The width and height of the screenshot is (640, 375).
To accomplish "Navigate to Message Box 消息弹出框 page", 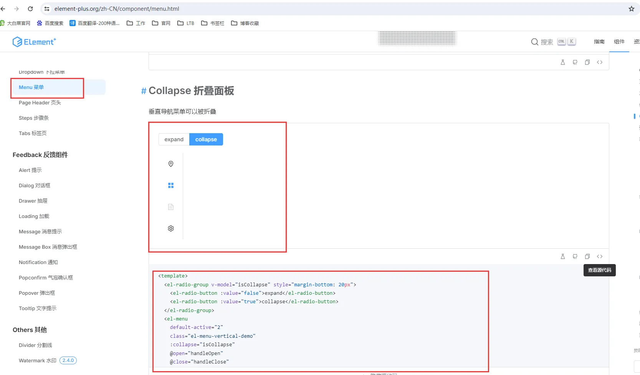I will click(48, 247).
